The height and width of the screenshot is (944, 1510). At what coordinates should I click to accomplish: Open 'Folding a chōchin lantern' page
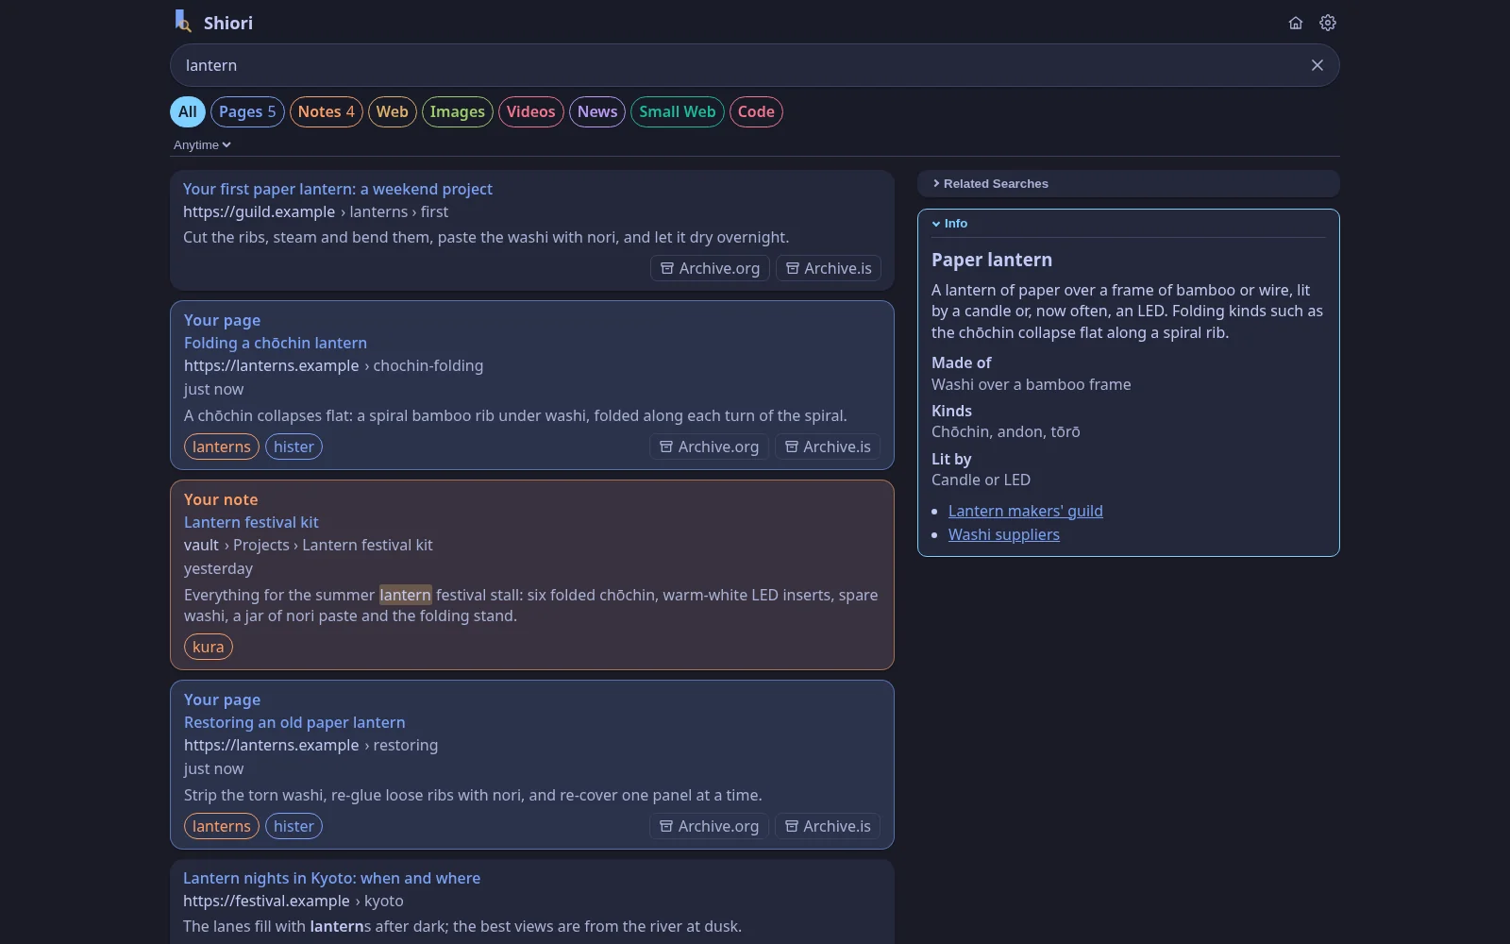[x=276, y=343]
